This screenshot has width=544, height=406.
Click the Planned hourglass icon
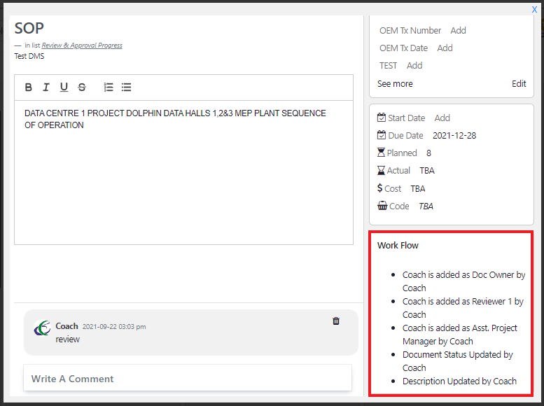click(381, 153)
